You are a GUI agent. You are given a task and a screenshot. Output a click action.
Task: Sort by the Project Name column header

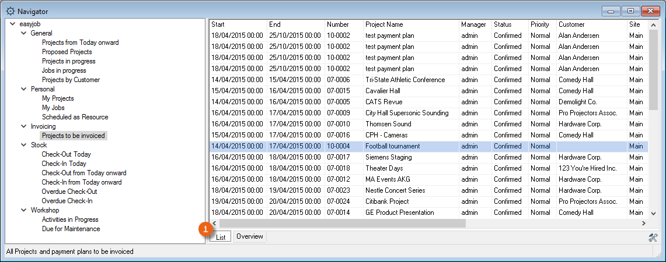[383, 24]
